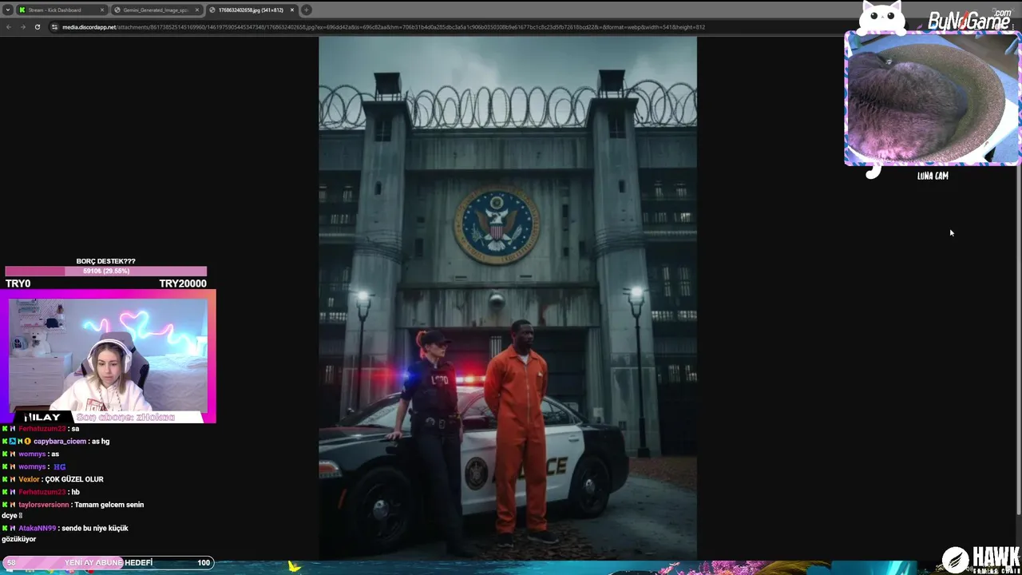Go back in browser history

[x=9, y=26]
